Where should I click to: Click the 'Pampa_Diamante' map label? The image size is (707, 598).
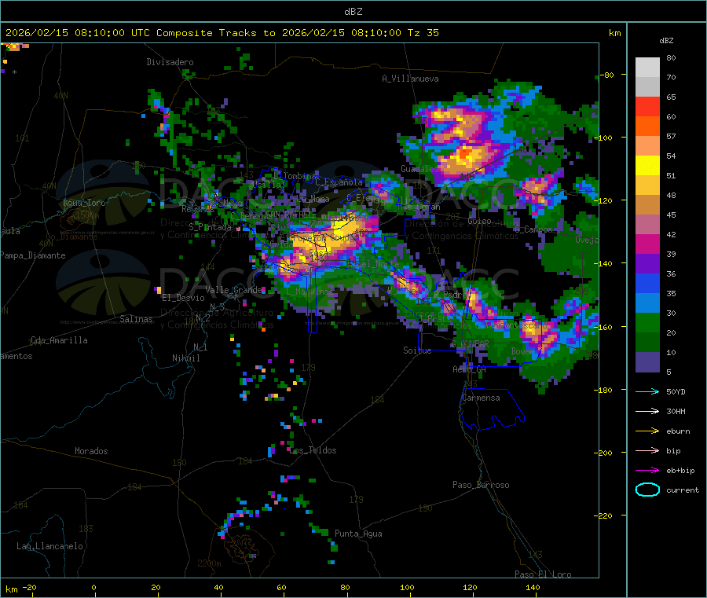tap(33, 255)
